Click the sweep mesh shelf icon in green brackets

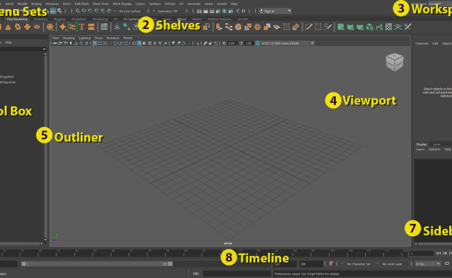pos(72,27)
